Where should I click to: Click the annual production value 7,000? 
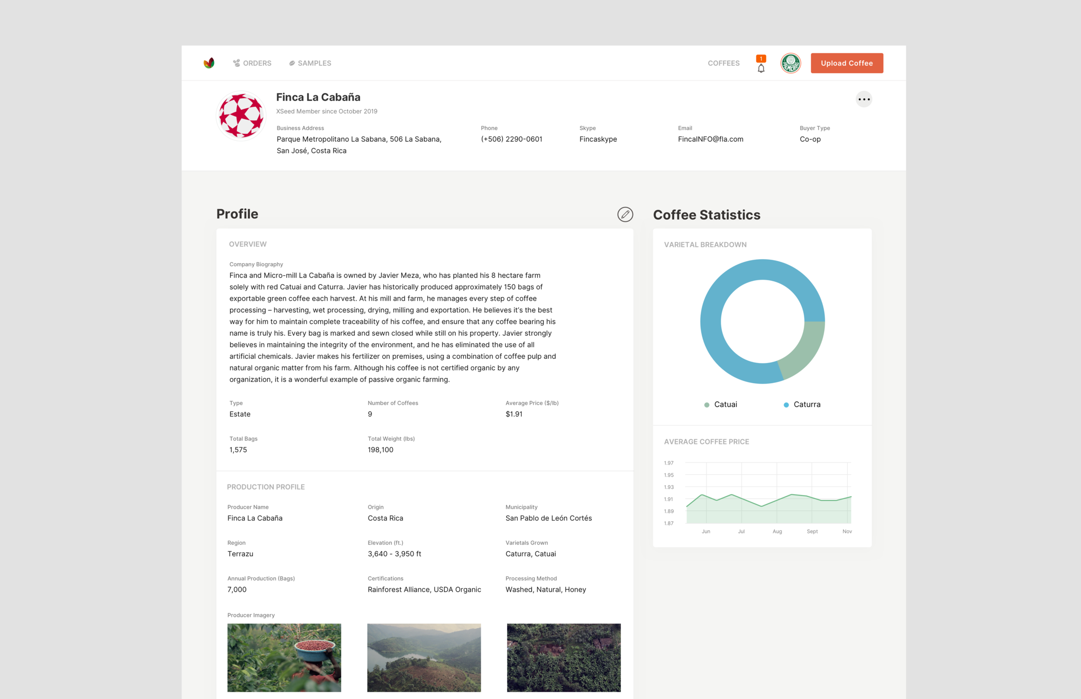(237, 590)
